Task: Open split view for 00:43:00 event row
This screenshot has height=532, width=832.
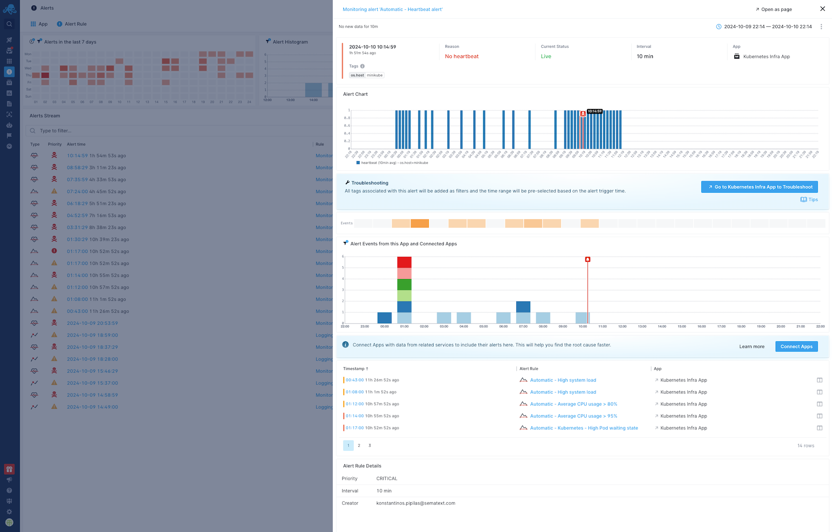Action: tap(820, 380)
